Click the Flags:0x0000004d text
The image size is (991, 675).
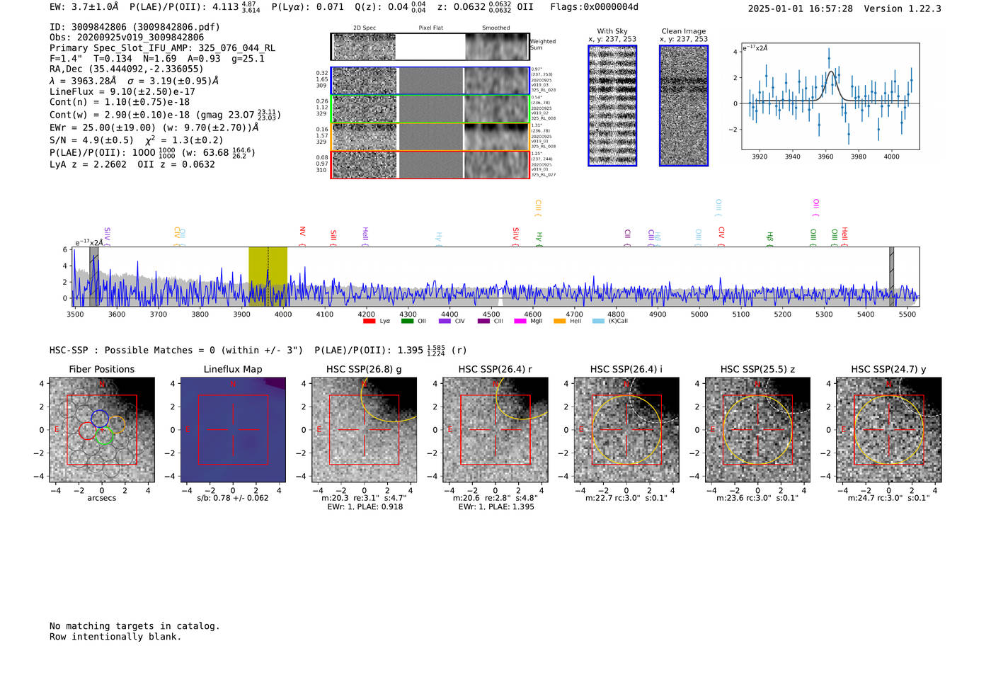pos(594,7)
